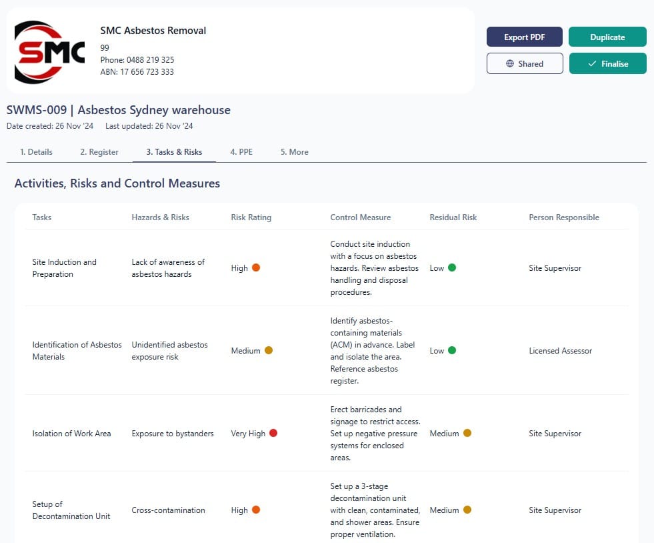
Task: Click the Duplicate button
Action: coord(607,37)
